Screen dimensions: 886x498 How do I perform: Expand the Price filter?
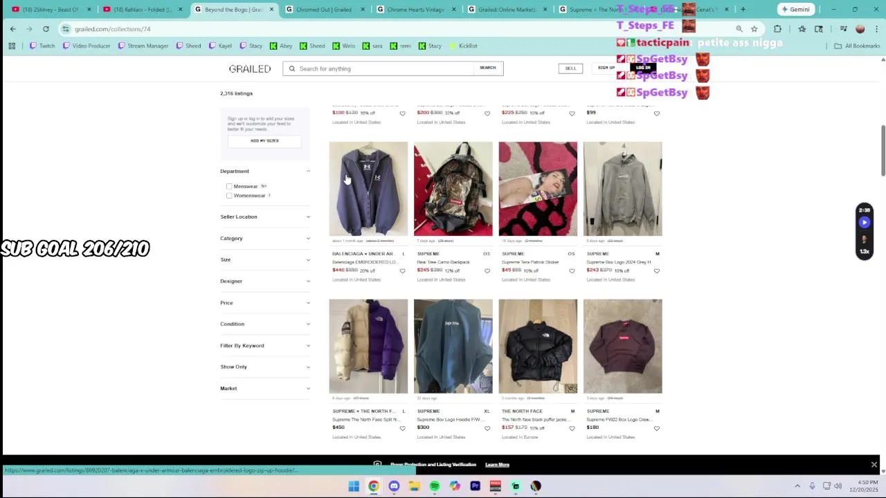pyautogui.click(x=265, y=302)
